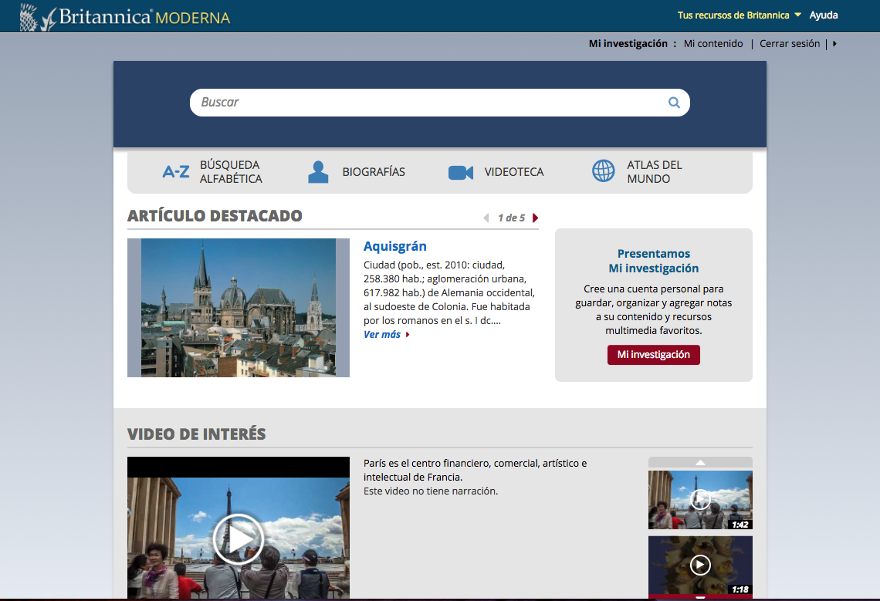Click Presentamos Mi investigación heading
The width and height of the screenshot is (880, 601).
pos(654,261)
